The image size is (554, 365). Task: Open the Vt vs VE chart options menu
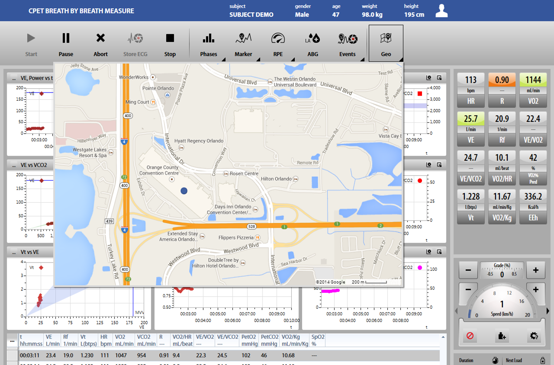[x=13, y=252]
